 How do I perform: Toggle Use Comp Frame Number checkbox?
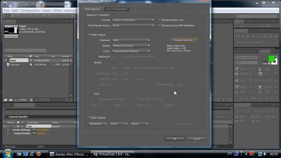[123, 57]
